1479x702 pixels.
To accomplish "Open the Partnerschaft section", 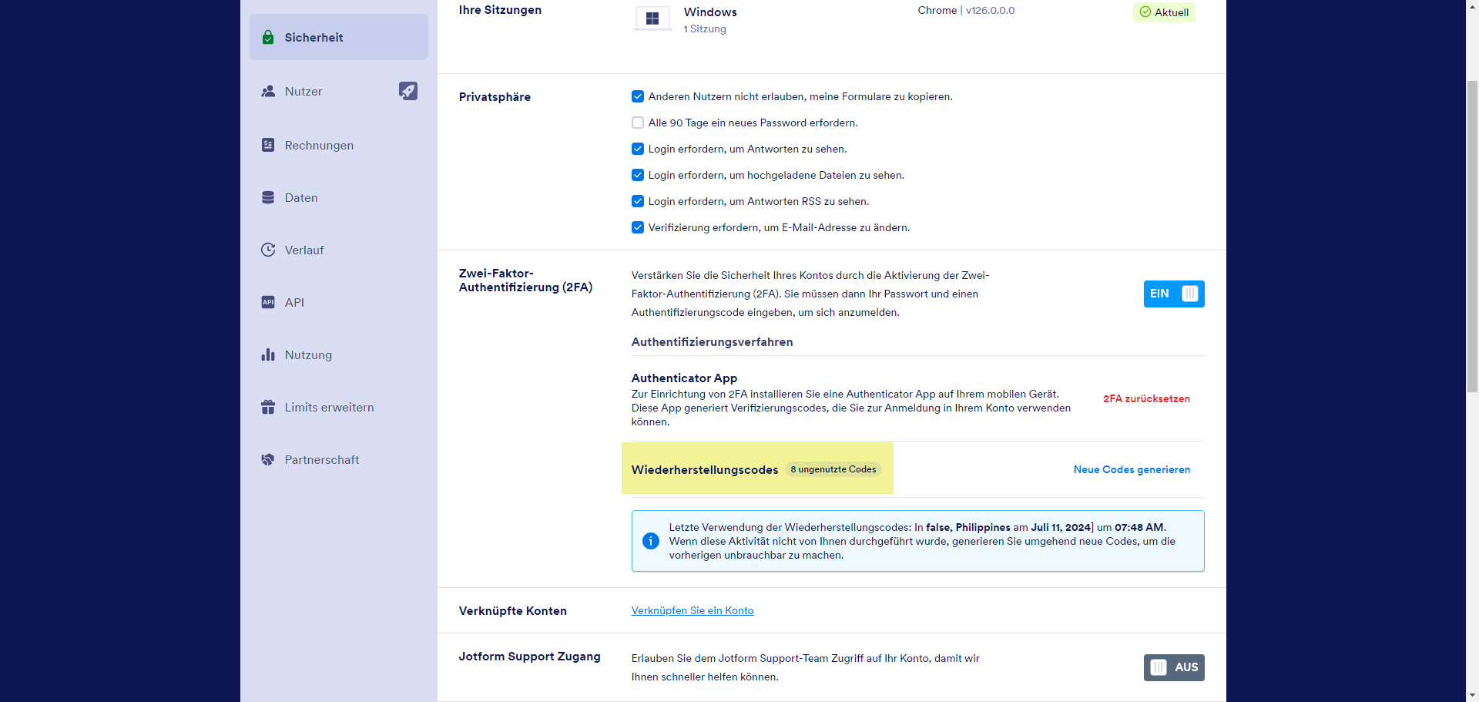I will tap(339, 459).
